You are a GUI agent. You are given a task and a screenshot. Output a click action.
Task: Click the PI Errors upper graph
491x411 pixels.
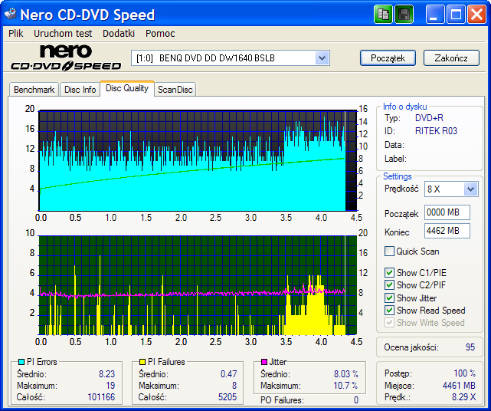(198, 160)
